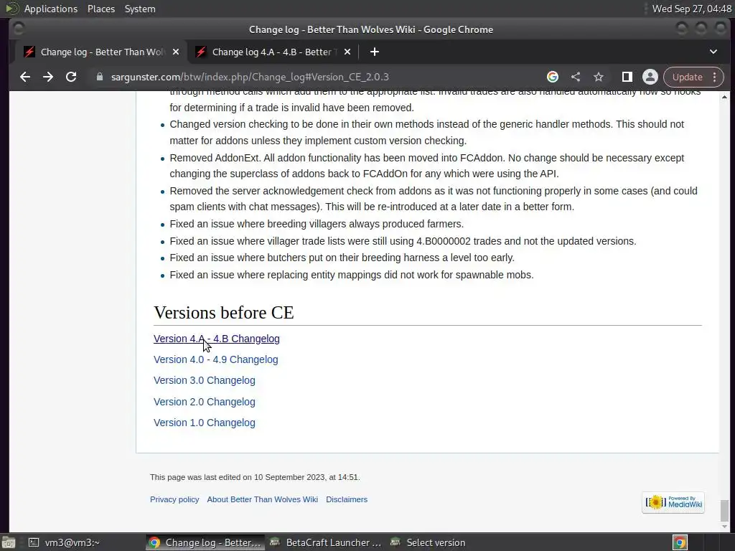This screenshot has width=735, height=551.
Task: Go back with the browser back arrow
Action: click(25, 77)
